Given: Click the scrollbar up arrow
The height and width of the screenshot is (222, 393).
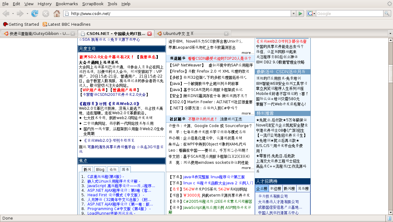Looking at the screenshot, I should coord(391,40).
